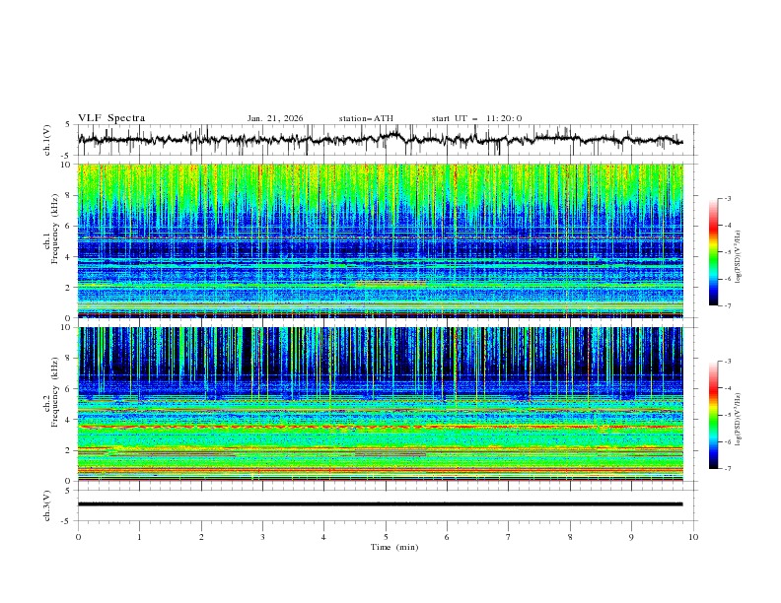Click the ch.3 flat voltage trace
Screen dimensions: 781x603
[380, 504]
